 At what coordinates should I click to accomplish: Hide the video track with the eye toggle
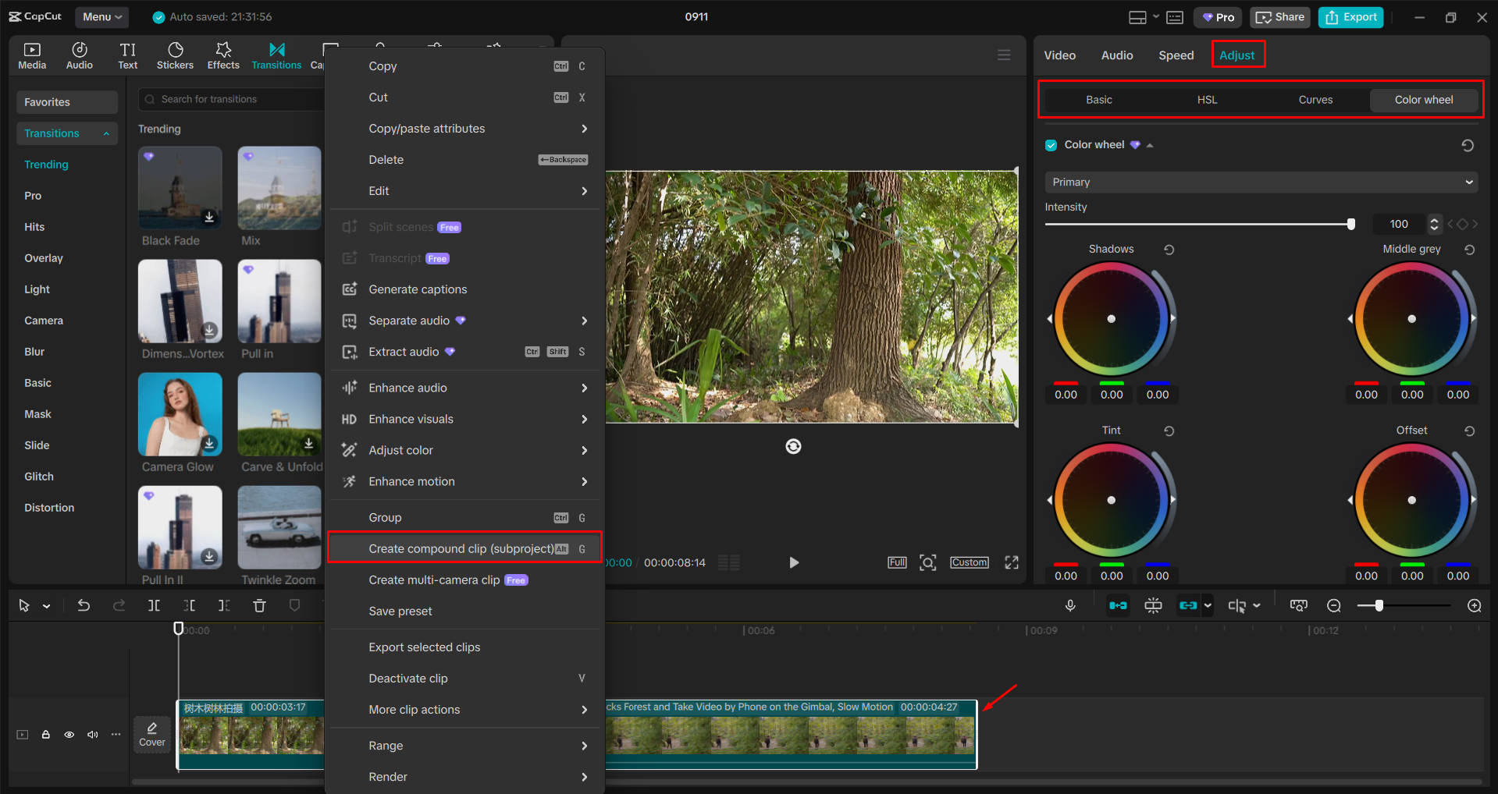69,735
